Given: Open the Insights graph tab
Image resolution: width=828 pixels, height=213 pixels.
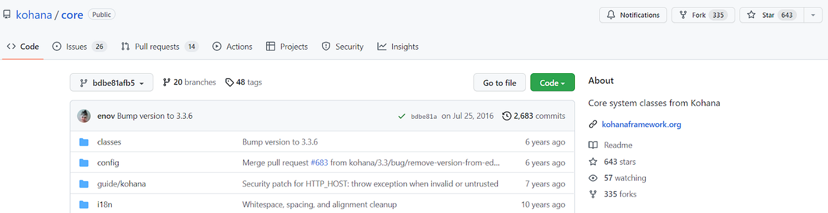Looking at the screenshot, I should (x=398, y=47).
